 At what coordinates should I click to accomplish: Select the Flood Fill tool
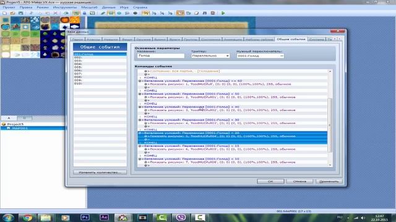click(127, 13)
